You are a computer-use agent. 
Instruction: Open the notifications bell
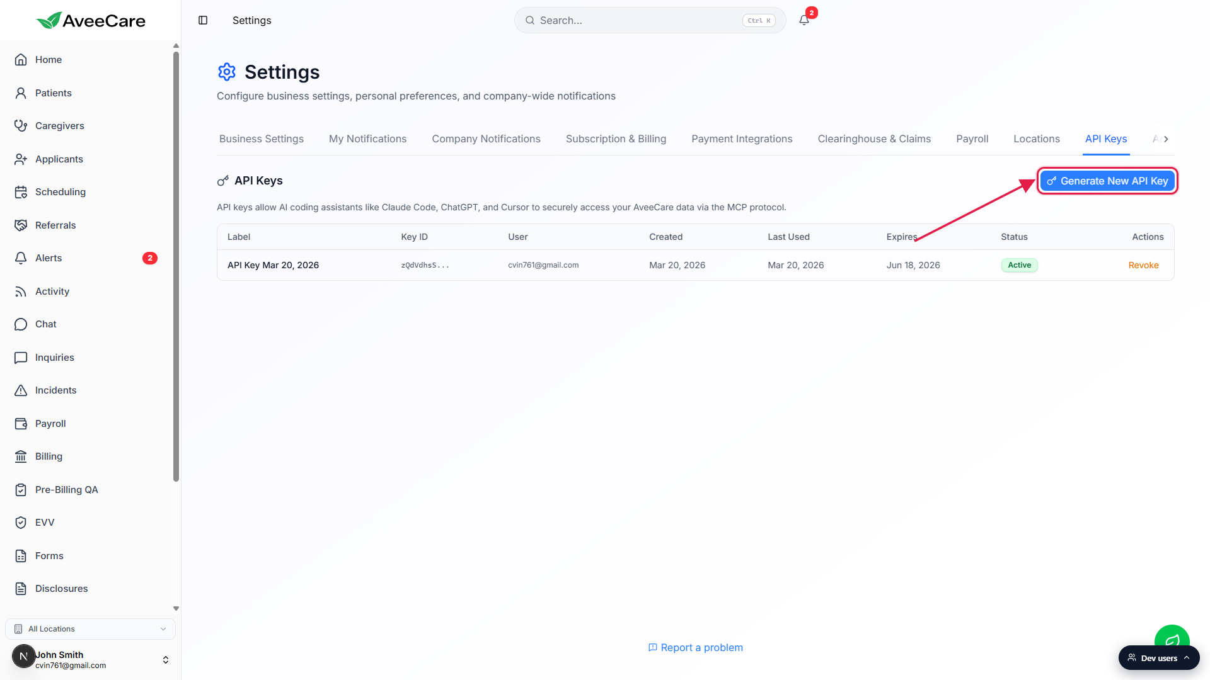[x=804, y=20]
